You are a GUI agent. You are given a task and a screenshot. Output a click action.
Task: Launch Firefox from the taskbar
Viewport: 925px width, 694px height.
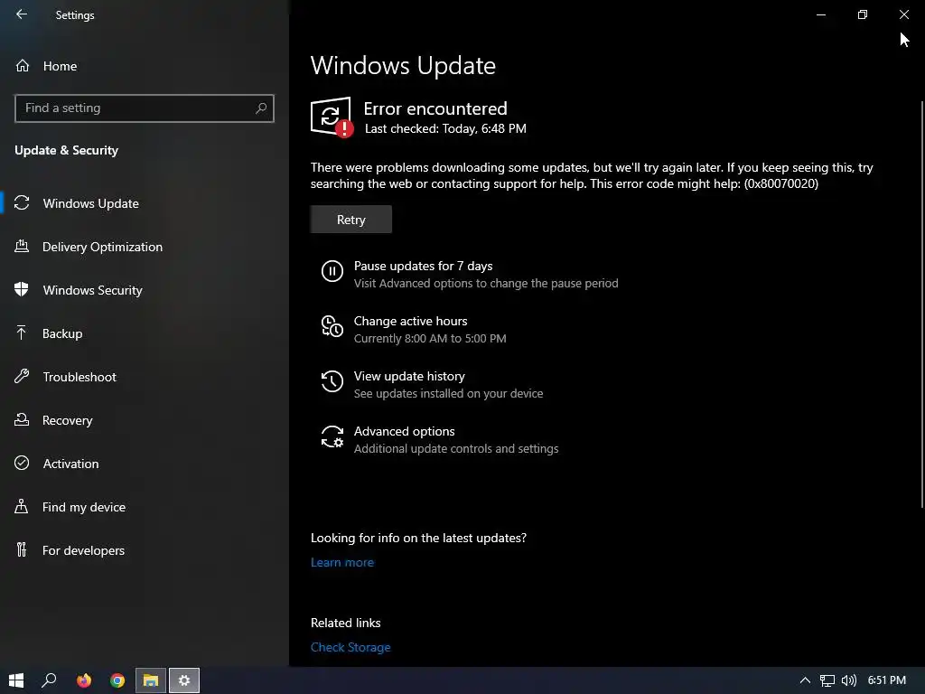[x=84, y=680]
